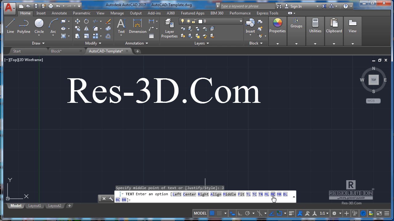
Task: Expand command line history arrow
Action: 294,197
